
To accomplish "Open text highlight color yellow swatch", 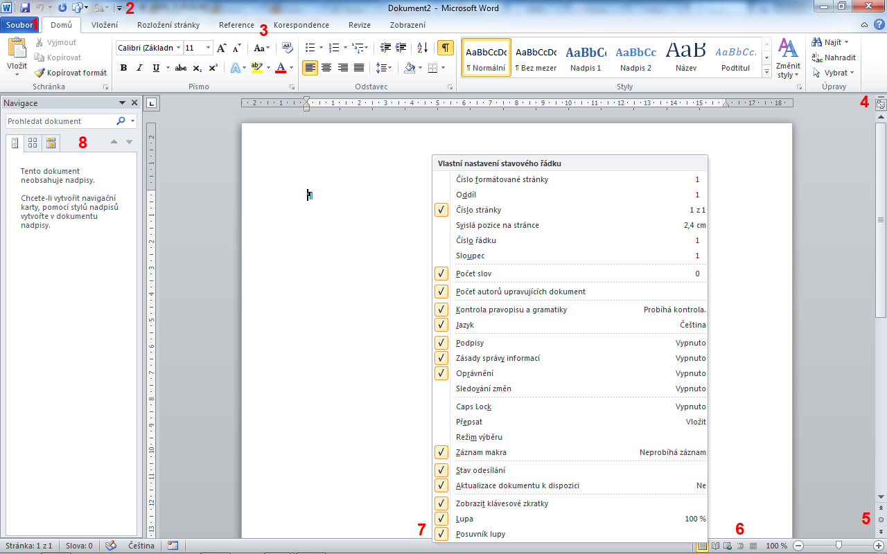I will (x=256, y=68).
